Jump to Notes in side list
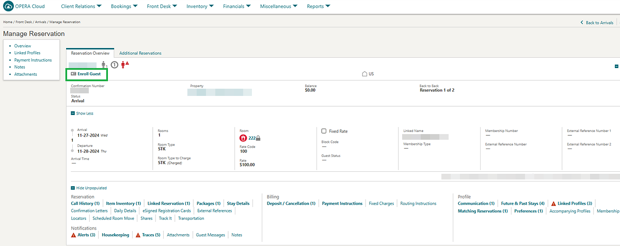The height and width of the screenshot is (246, 620). [x=20, y=67]
